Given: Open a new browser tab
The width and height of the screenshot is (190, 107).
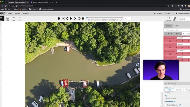Looking at the screenshot, I should click(x=56, y=2).
